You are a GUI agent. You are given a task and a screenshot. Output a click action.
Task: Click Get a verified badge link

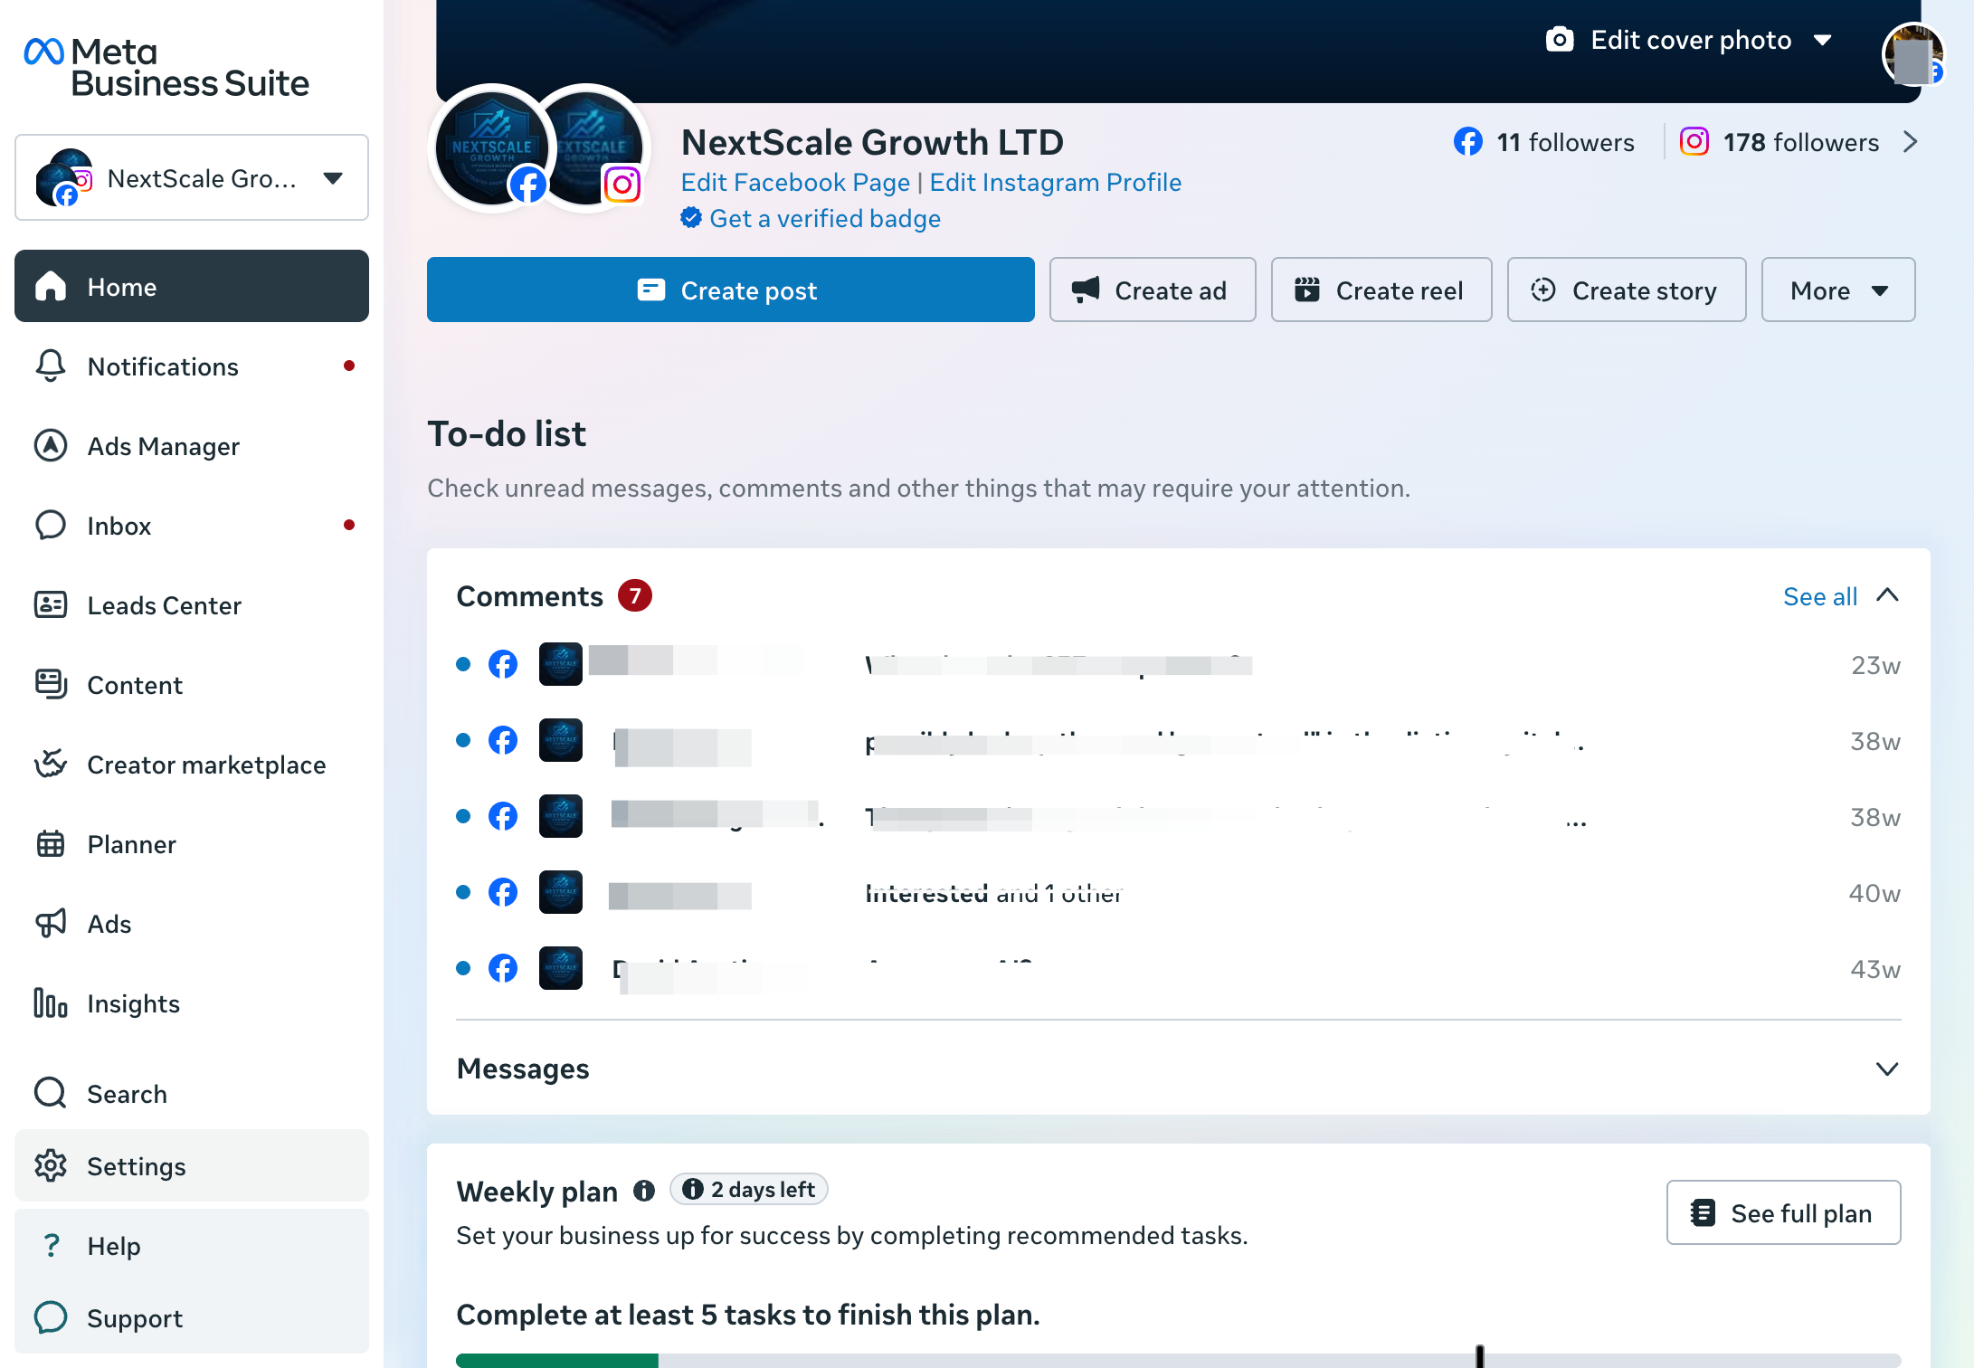825,219
